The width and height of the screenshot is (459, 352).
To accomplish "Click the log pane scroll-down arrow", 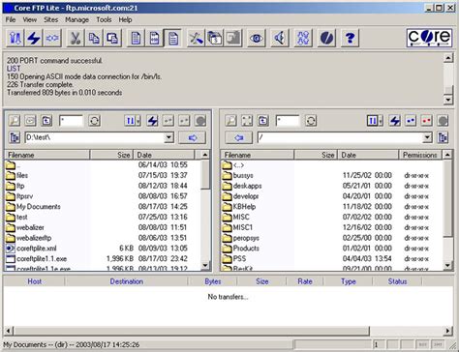I will click(448, 100).
